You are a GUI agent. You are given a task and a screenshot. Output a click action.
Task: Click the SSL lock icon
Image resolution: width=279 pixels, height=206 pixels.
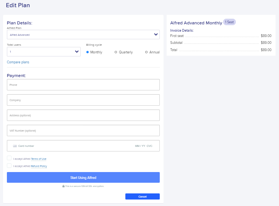coord(63,186)
